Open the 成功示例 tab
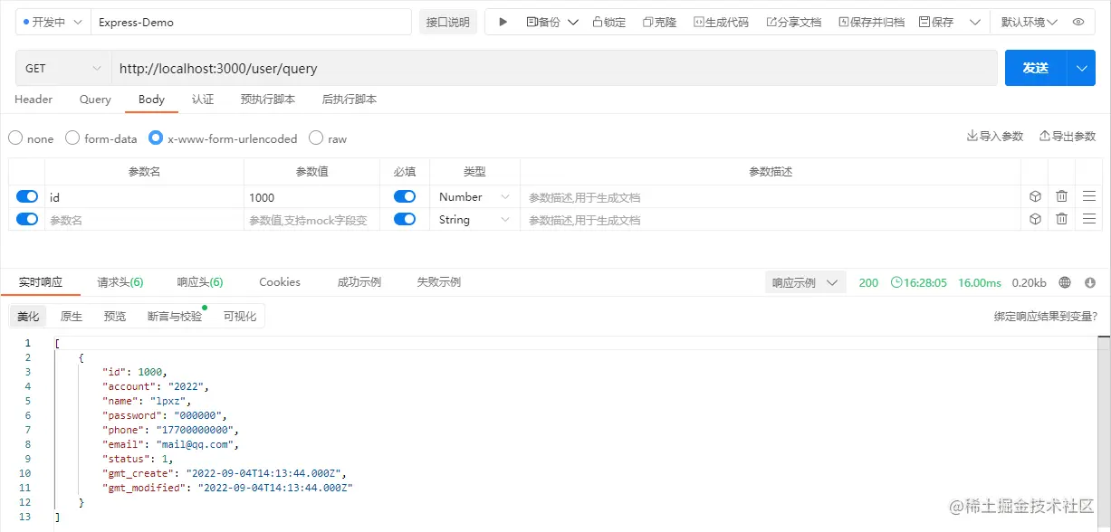Screen dimensions: 1111x532 [x=359, y=282]
